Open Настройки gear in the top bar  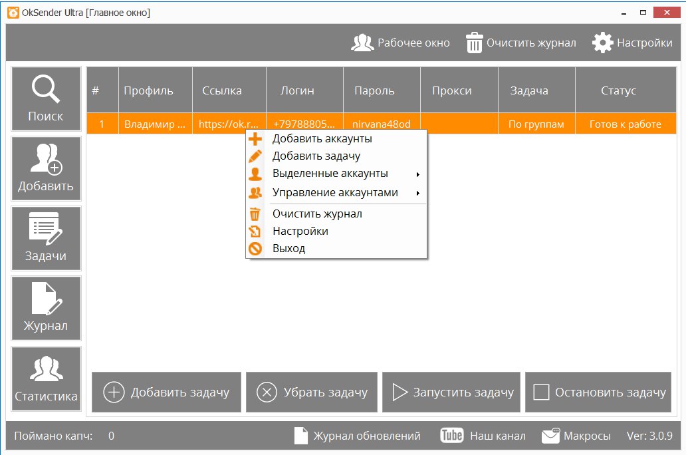coord(632,43)
